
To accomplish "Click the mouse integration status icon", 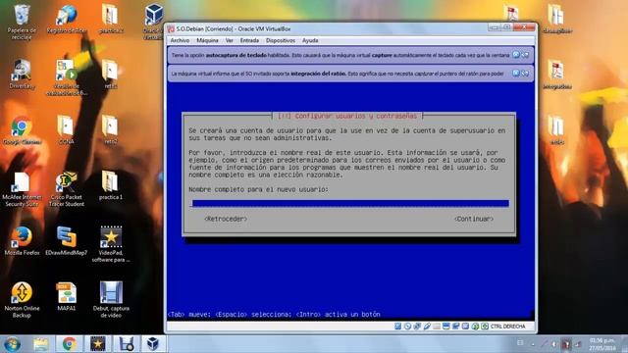I will pos(475,327).
